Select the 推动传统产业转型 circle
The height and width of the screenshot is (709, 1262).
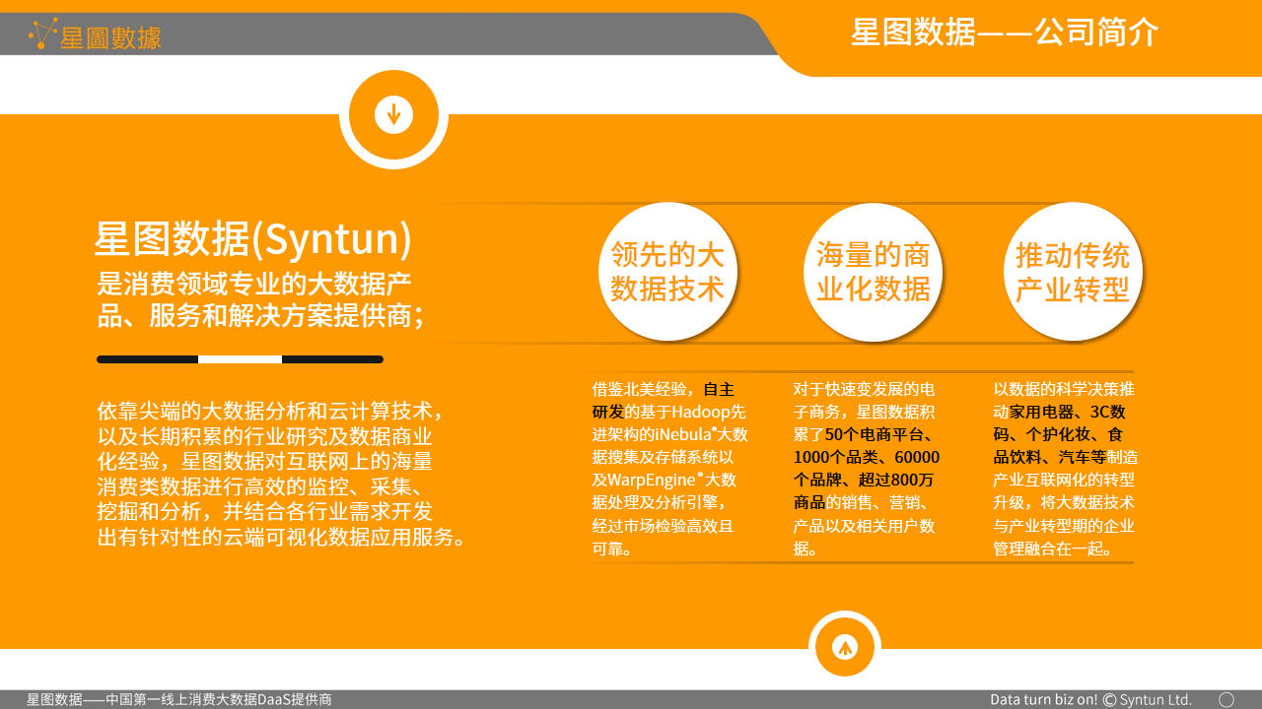1073,272
